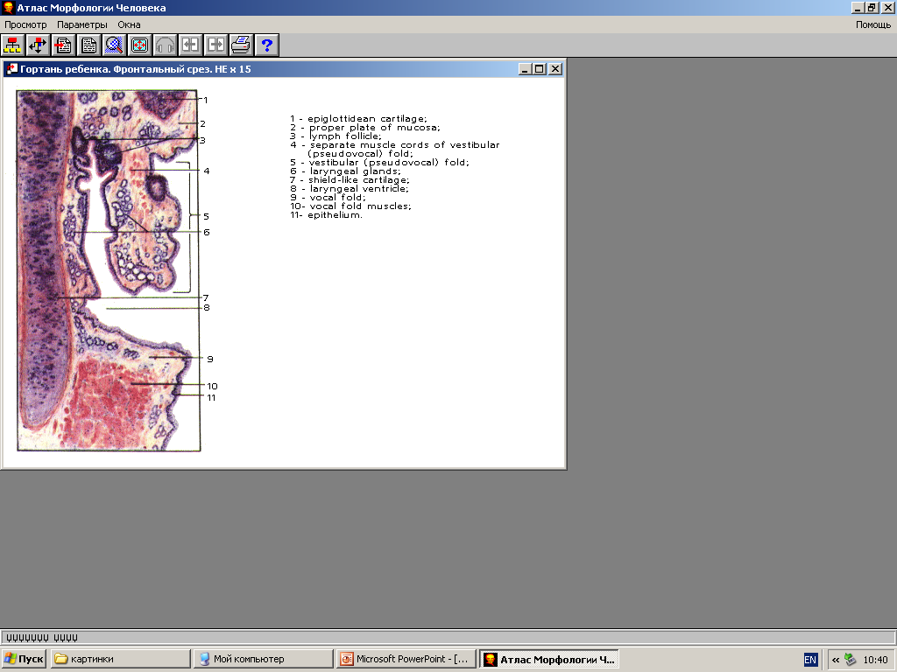The height and width of the screenshot is (672, 897).
Task: Click the headphones audio icon
Action: (165, 45)
